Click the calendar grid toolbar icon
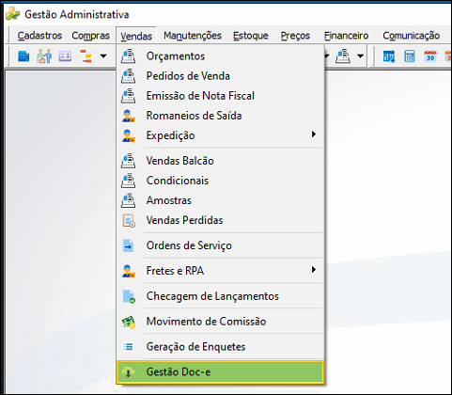The height and width of the screenshot is (395, 452). pyautogui.click(x=389, y=56)
